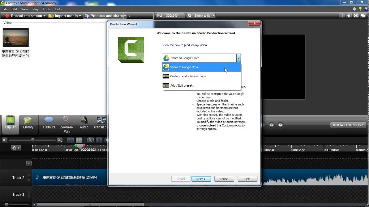Viewport: 369px width, 207px height.
Task: Click the track height slider handle
Action: coord(6,205)
